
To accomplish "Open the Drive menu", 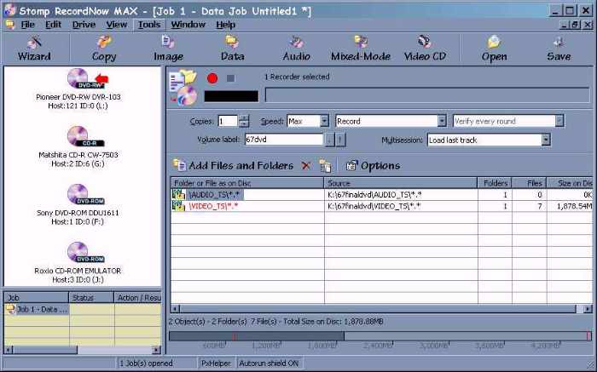I will (x=84, y=25).
